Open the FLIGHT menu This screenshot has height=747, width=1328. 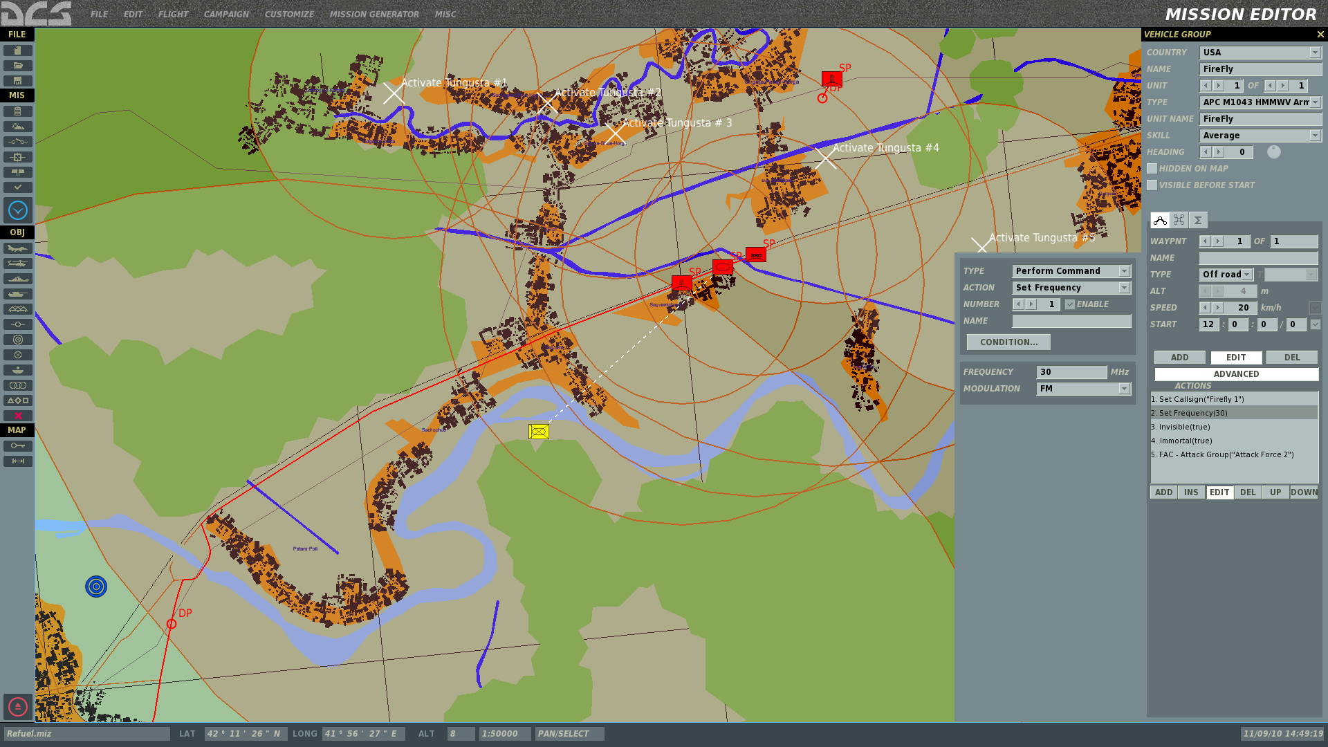coord(173,15)
